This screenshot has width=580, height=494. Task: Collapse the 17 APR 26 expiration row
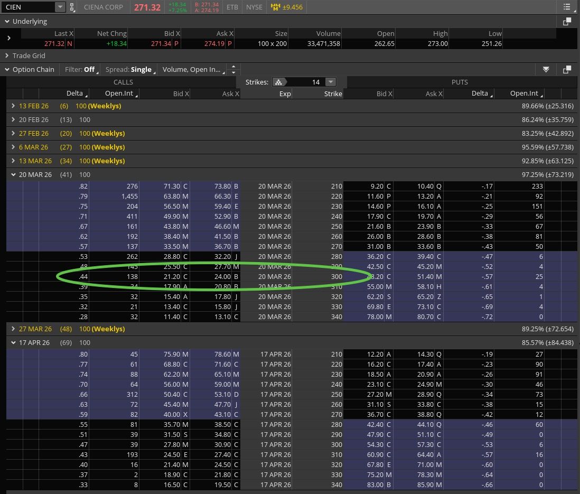point(13,342)
